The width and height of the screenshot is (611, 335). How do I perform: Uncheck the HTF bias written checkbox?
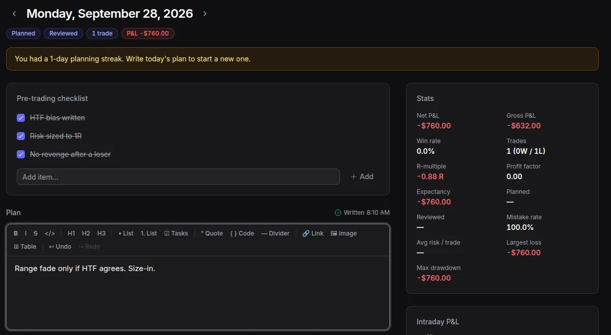[21, 118]
